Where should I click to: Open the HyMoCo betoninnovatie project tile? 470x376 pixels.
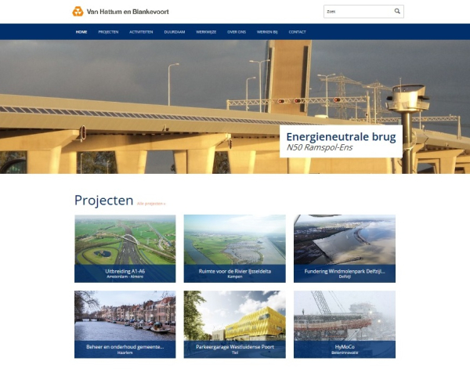pyautogui.click(x=345, y=324)
